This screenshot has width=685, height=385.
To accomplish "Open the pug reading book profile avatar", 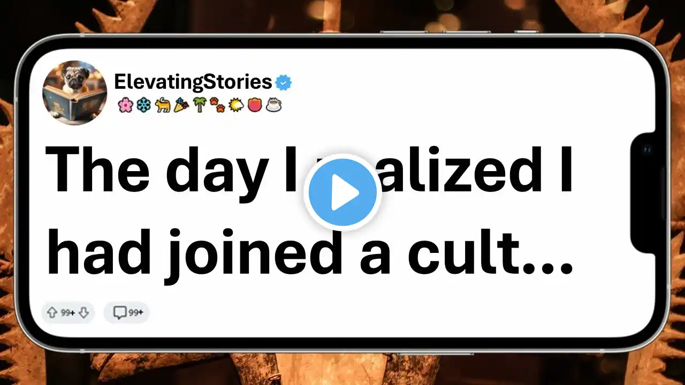I will [x=75, y=92].
